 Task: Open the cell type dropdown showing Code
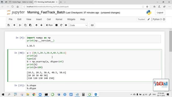point(78,25)
